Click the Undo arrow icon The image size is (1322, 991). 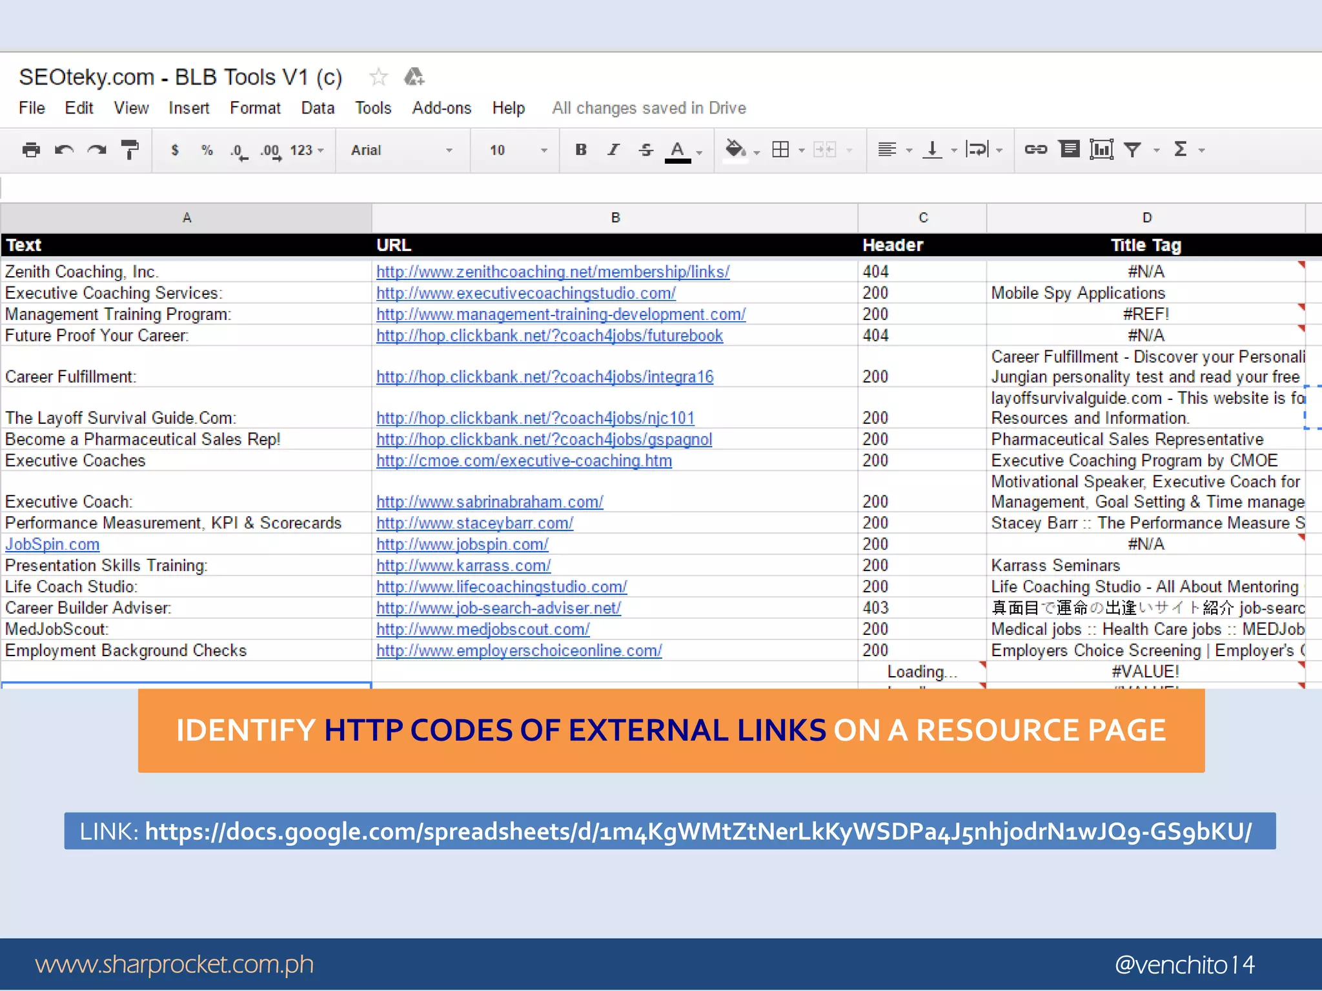[64, 150]
